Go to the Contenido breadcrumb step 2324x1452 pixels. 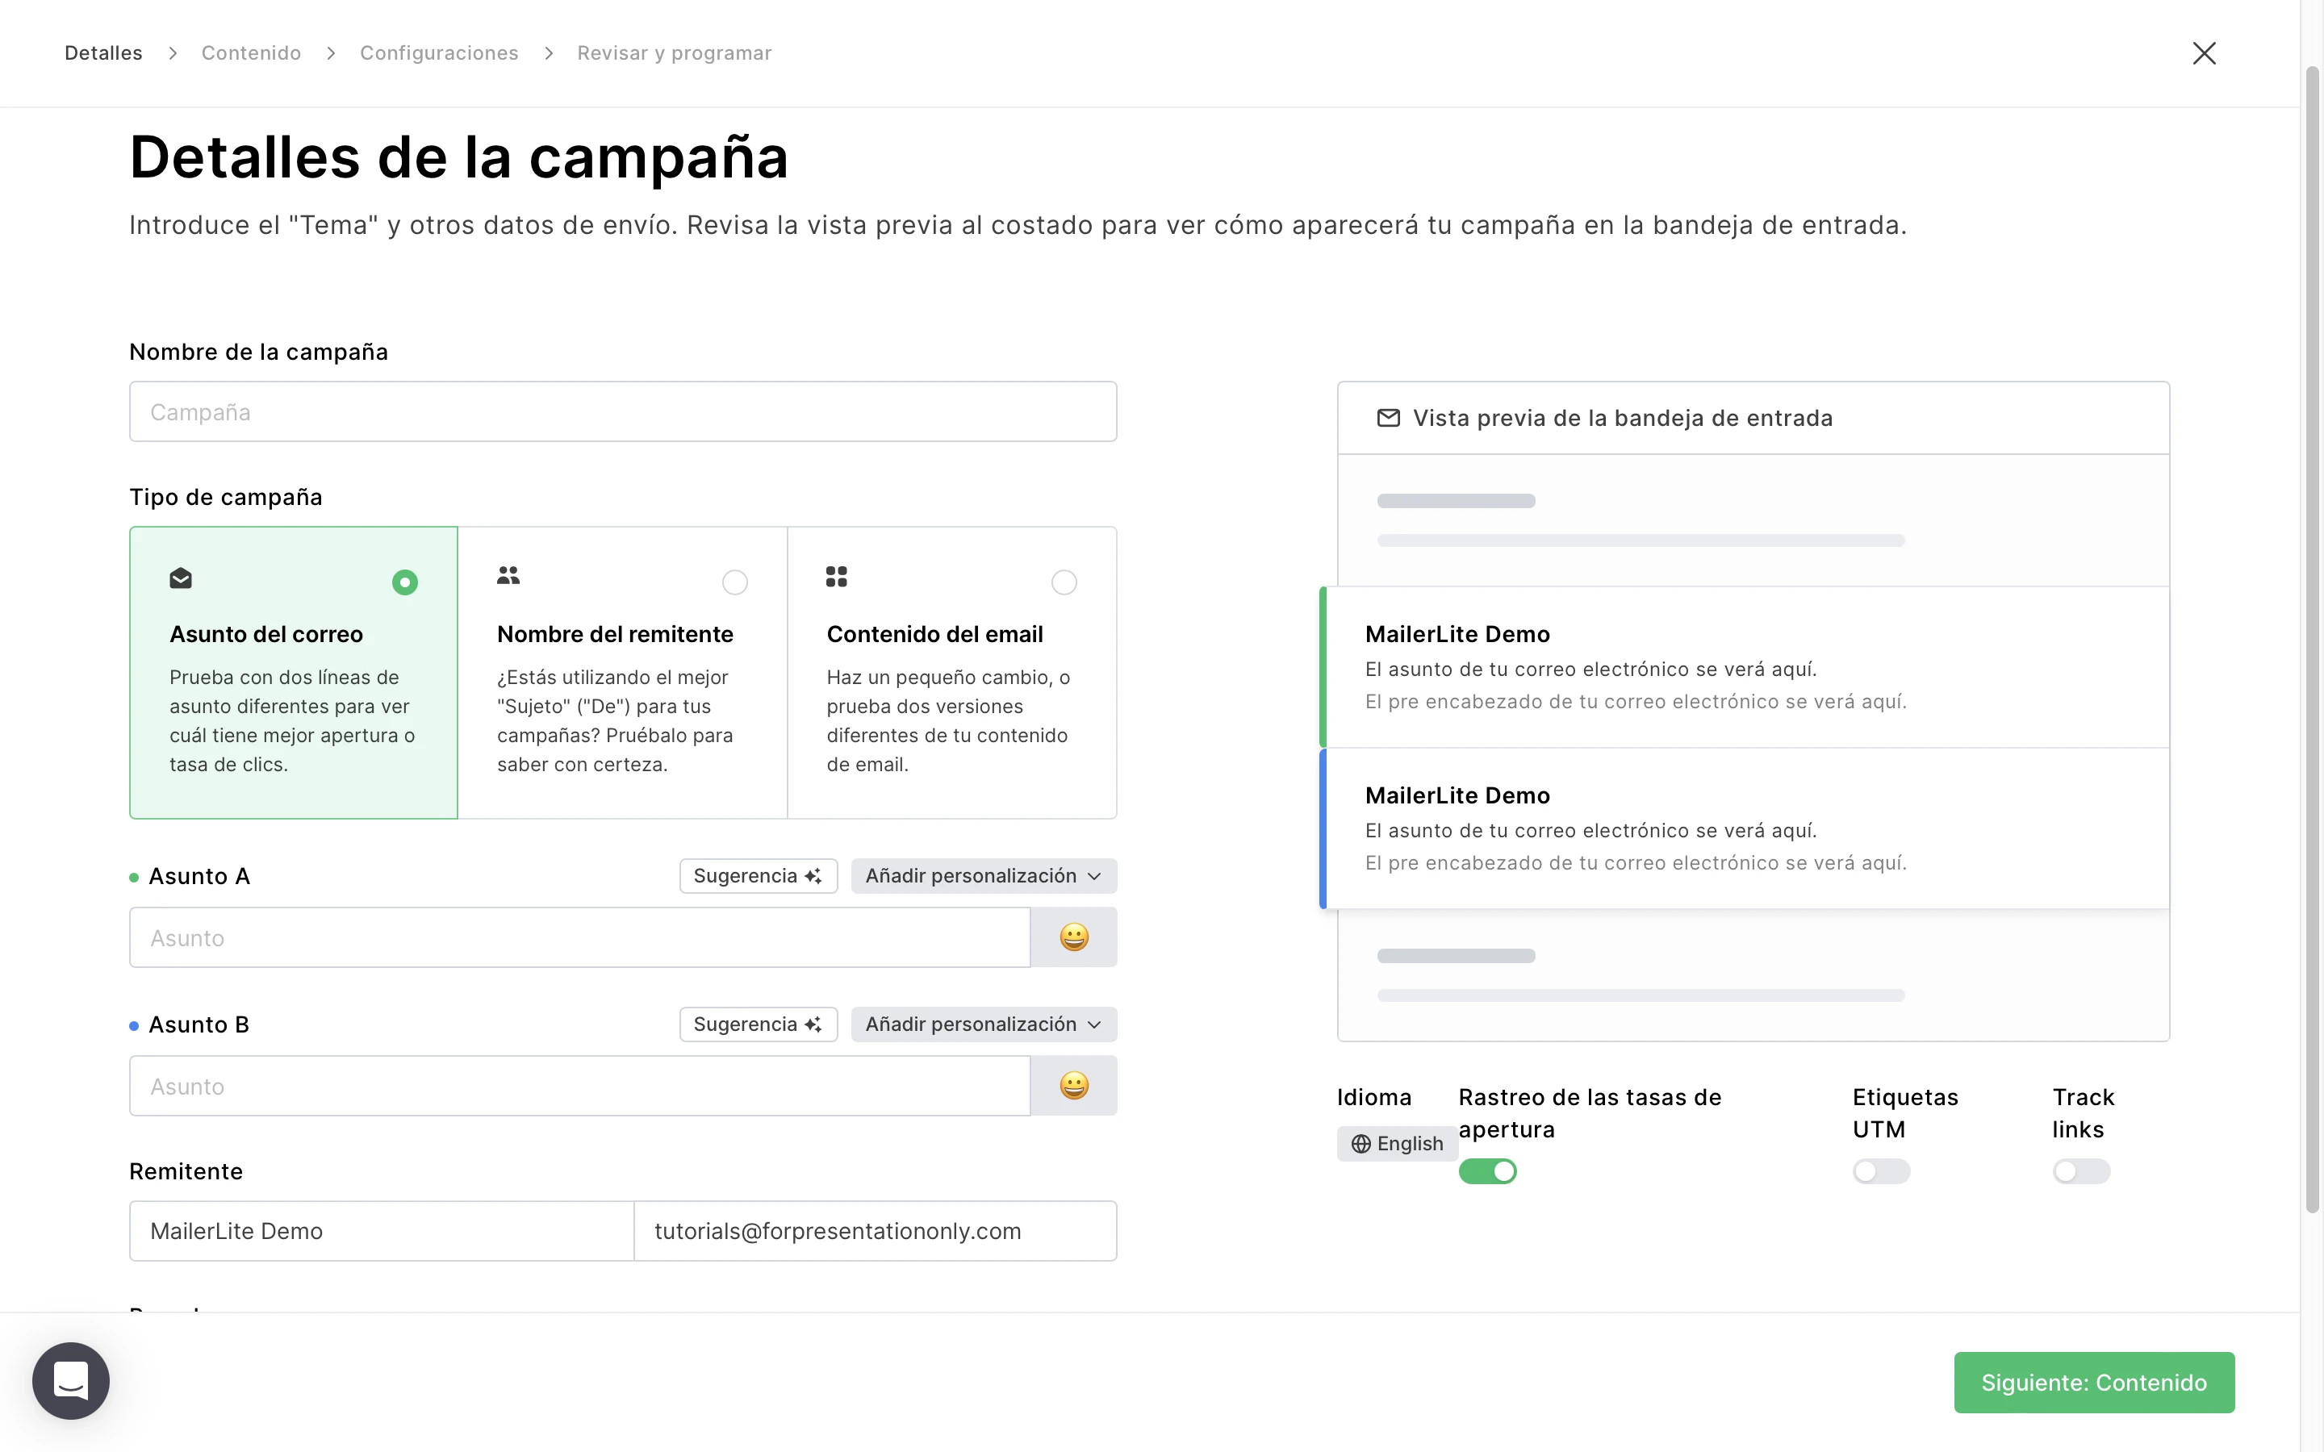251,52
